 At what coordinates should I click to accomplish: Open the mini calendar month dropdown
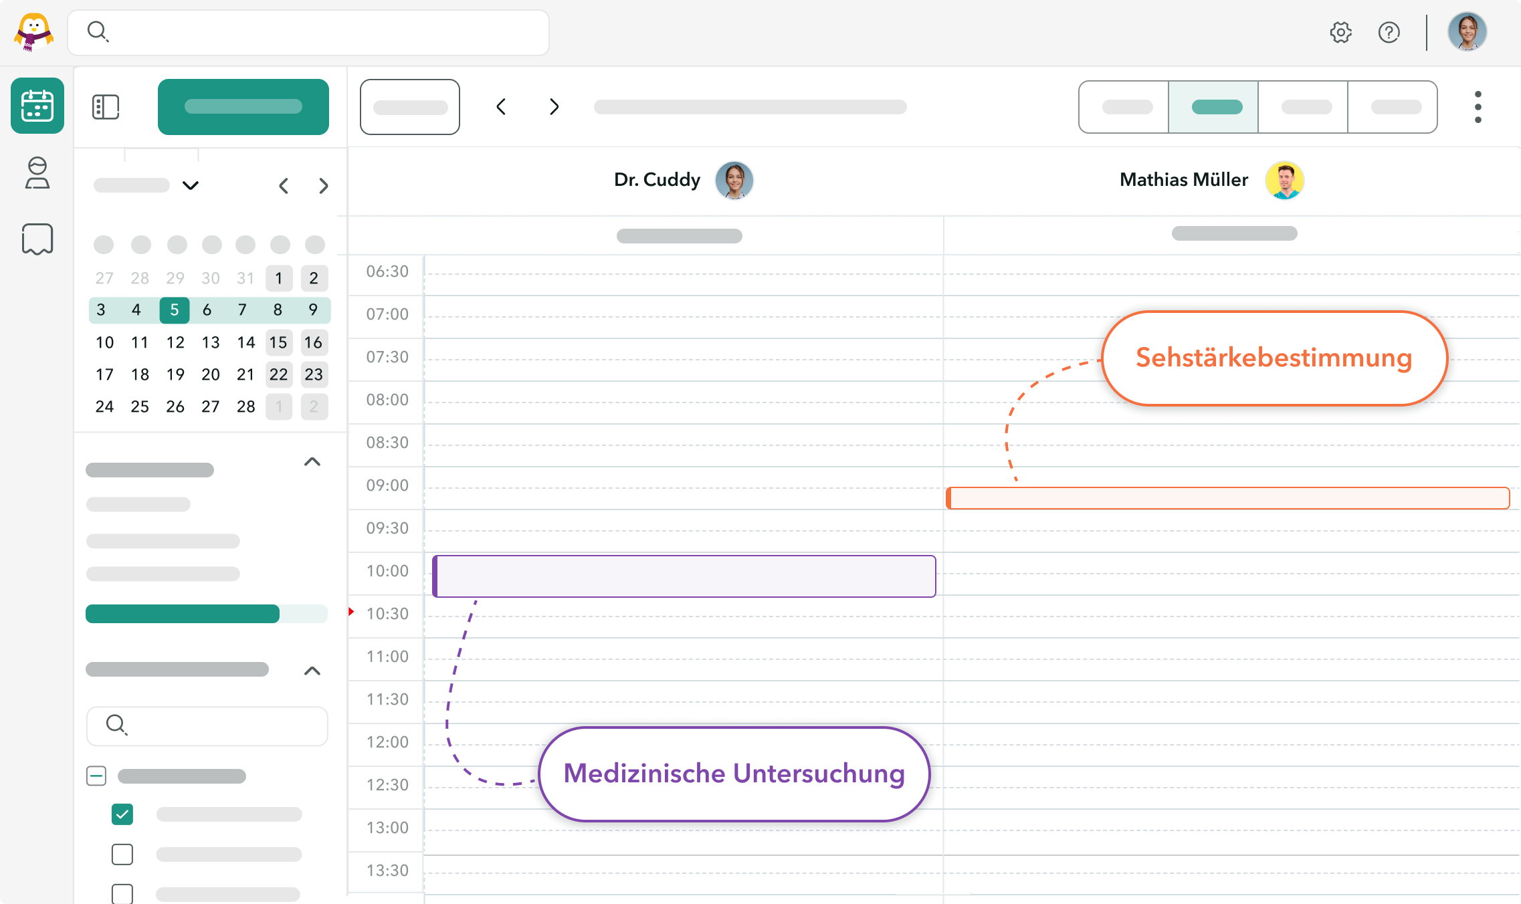pyautogui.click(x=191, y=185)
